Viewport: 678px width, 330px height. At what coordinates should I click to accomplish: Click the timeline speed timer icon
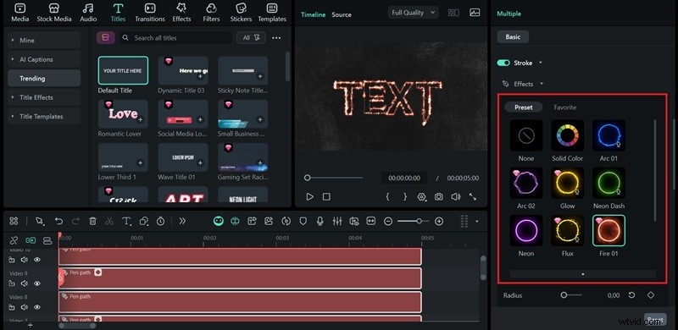click(160, 221)
